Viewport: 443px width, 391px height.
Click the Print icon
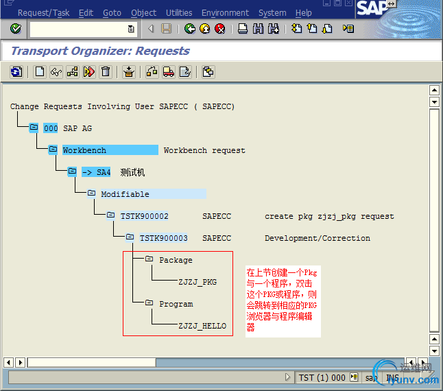[x=242, y=29]
